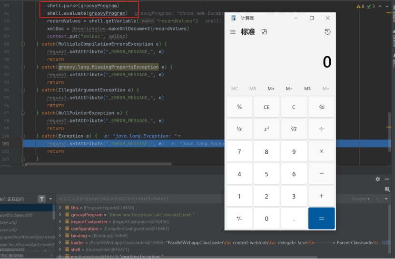Click the warnings indicator showing 8
Viewport: 395px width, 259px height.
[360, 6]
